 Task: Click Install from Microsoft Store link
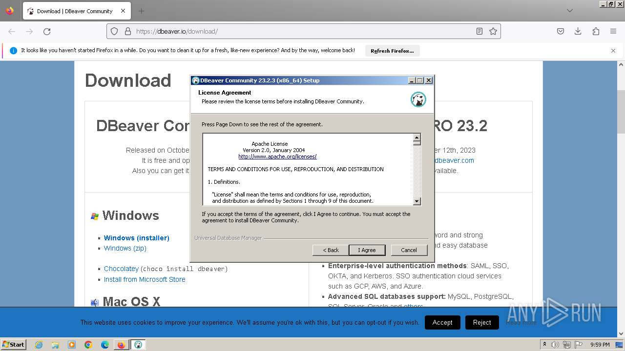point(145,279)
